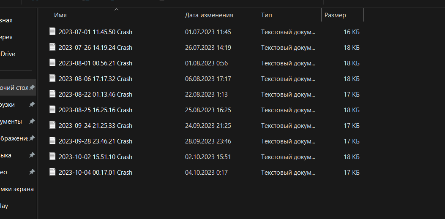Click the file icon beside 2023-07-26 14.19.24 Crash
Screen dimensions: 445x219
pyautogui.click(x=52, y=47)
